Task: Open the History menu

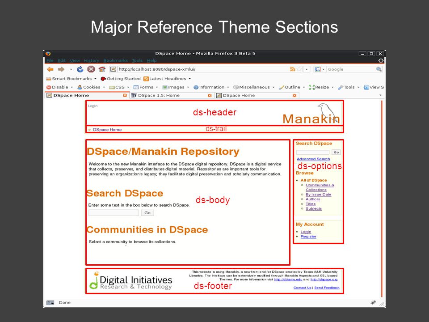Action: (x=91, y=60)
